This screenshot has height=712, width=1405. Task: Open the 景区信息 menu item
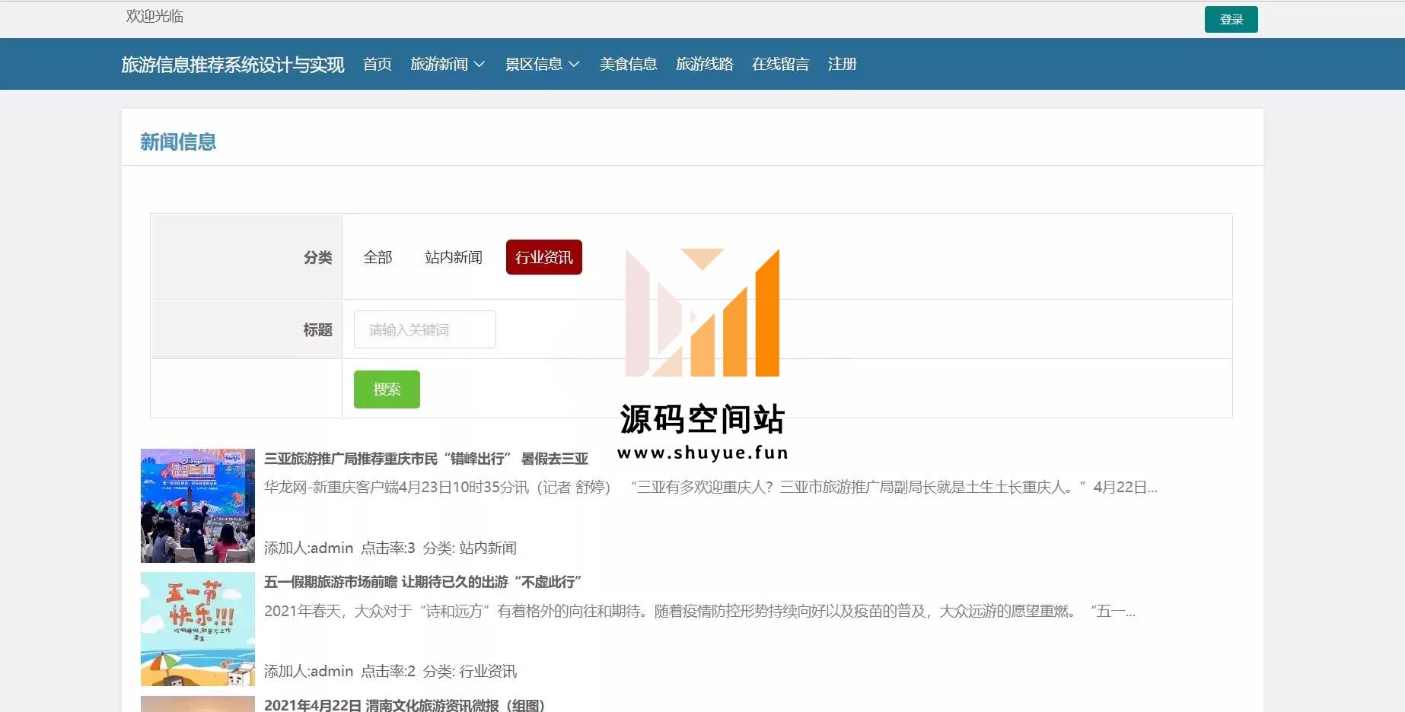534,65
